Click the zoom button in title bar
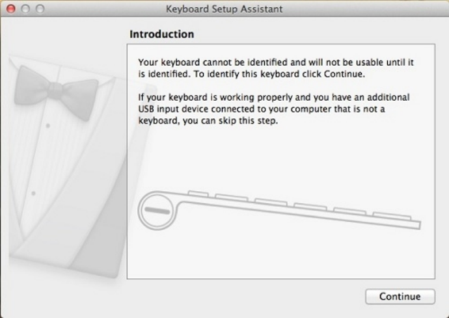449x318 pixels. pos(40,9)
